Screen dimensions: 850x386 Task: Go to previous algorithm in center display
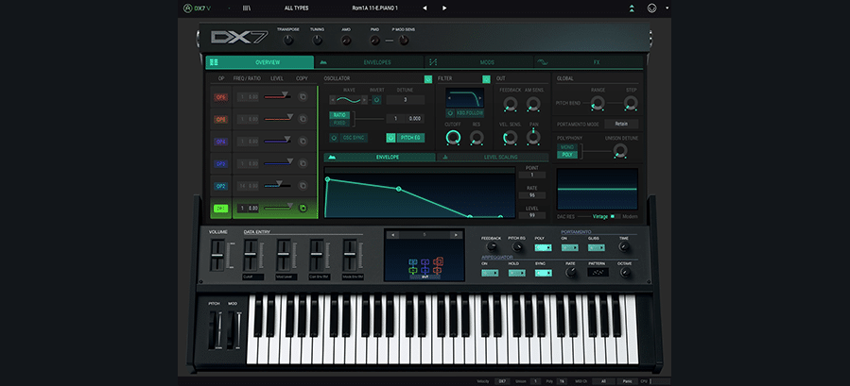(x=393, y=235)
